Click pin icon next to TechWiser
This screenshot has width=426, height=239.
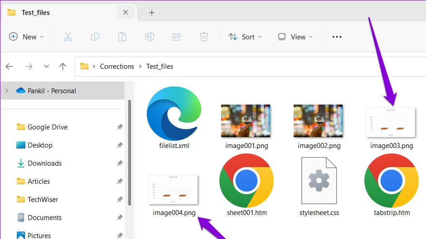click(x=120, y=199)
